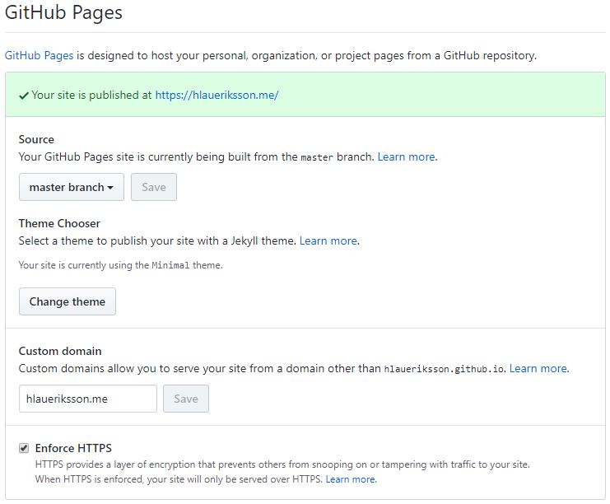This screenshot has width=610, height=504.
Task: Click the Enforce HTTPS label text
Action: tap(73, 448)
